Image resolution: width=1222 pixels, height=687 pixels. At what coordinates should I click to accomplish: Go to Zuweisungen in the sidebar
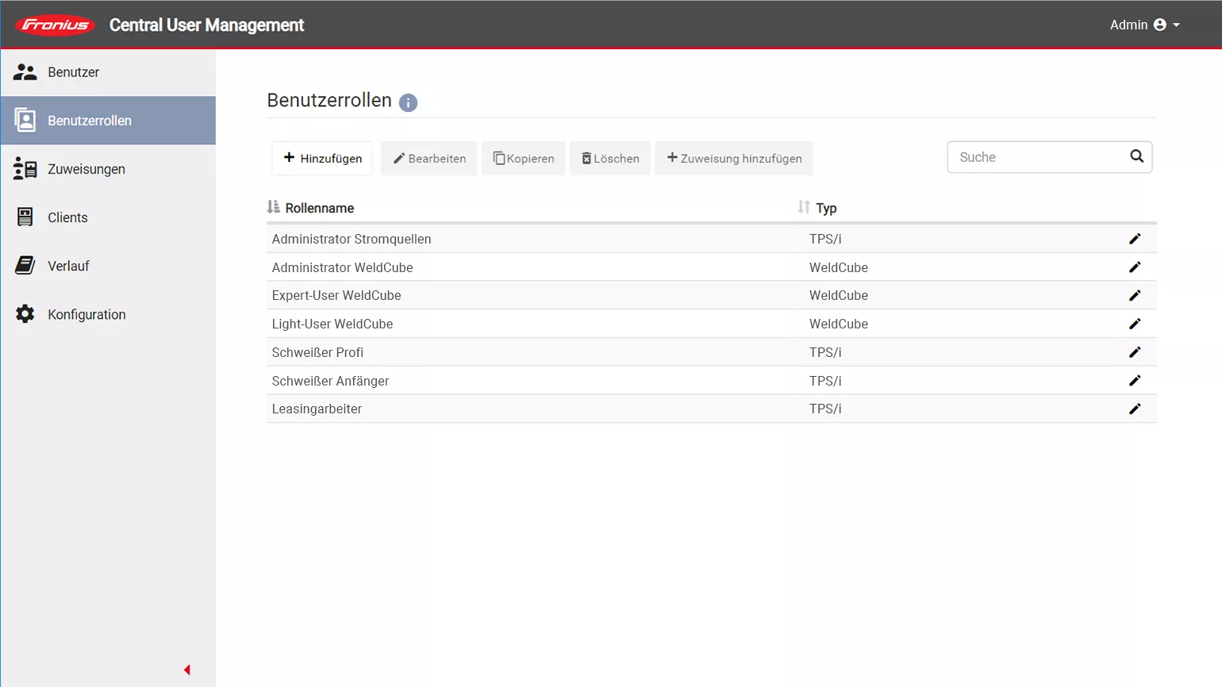point(86,169)
